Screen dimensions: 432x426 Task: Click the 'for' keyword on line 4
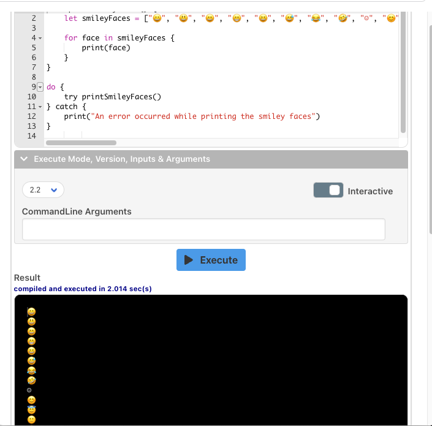tap(71, 38)
